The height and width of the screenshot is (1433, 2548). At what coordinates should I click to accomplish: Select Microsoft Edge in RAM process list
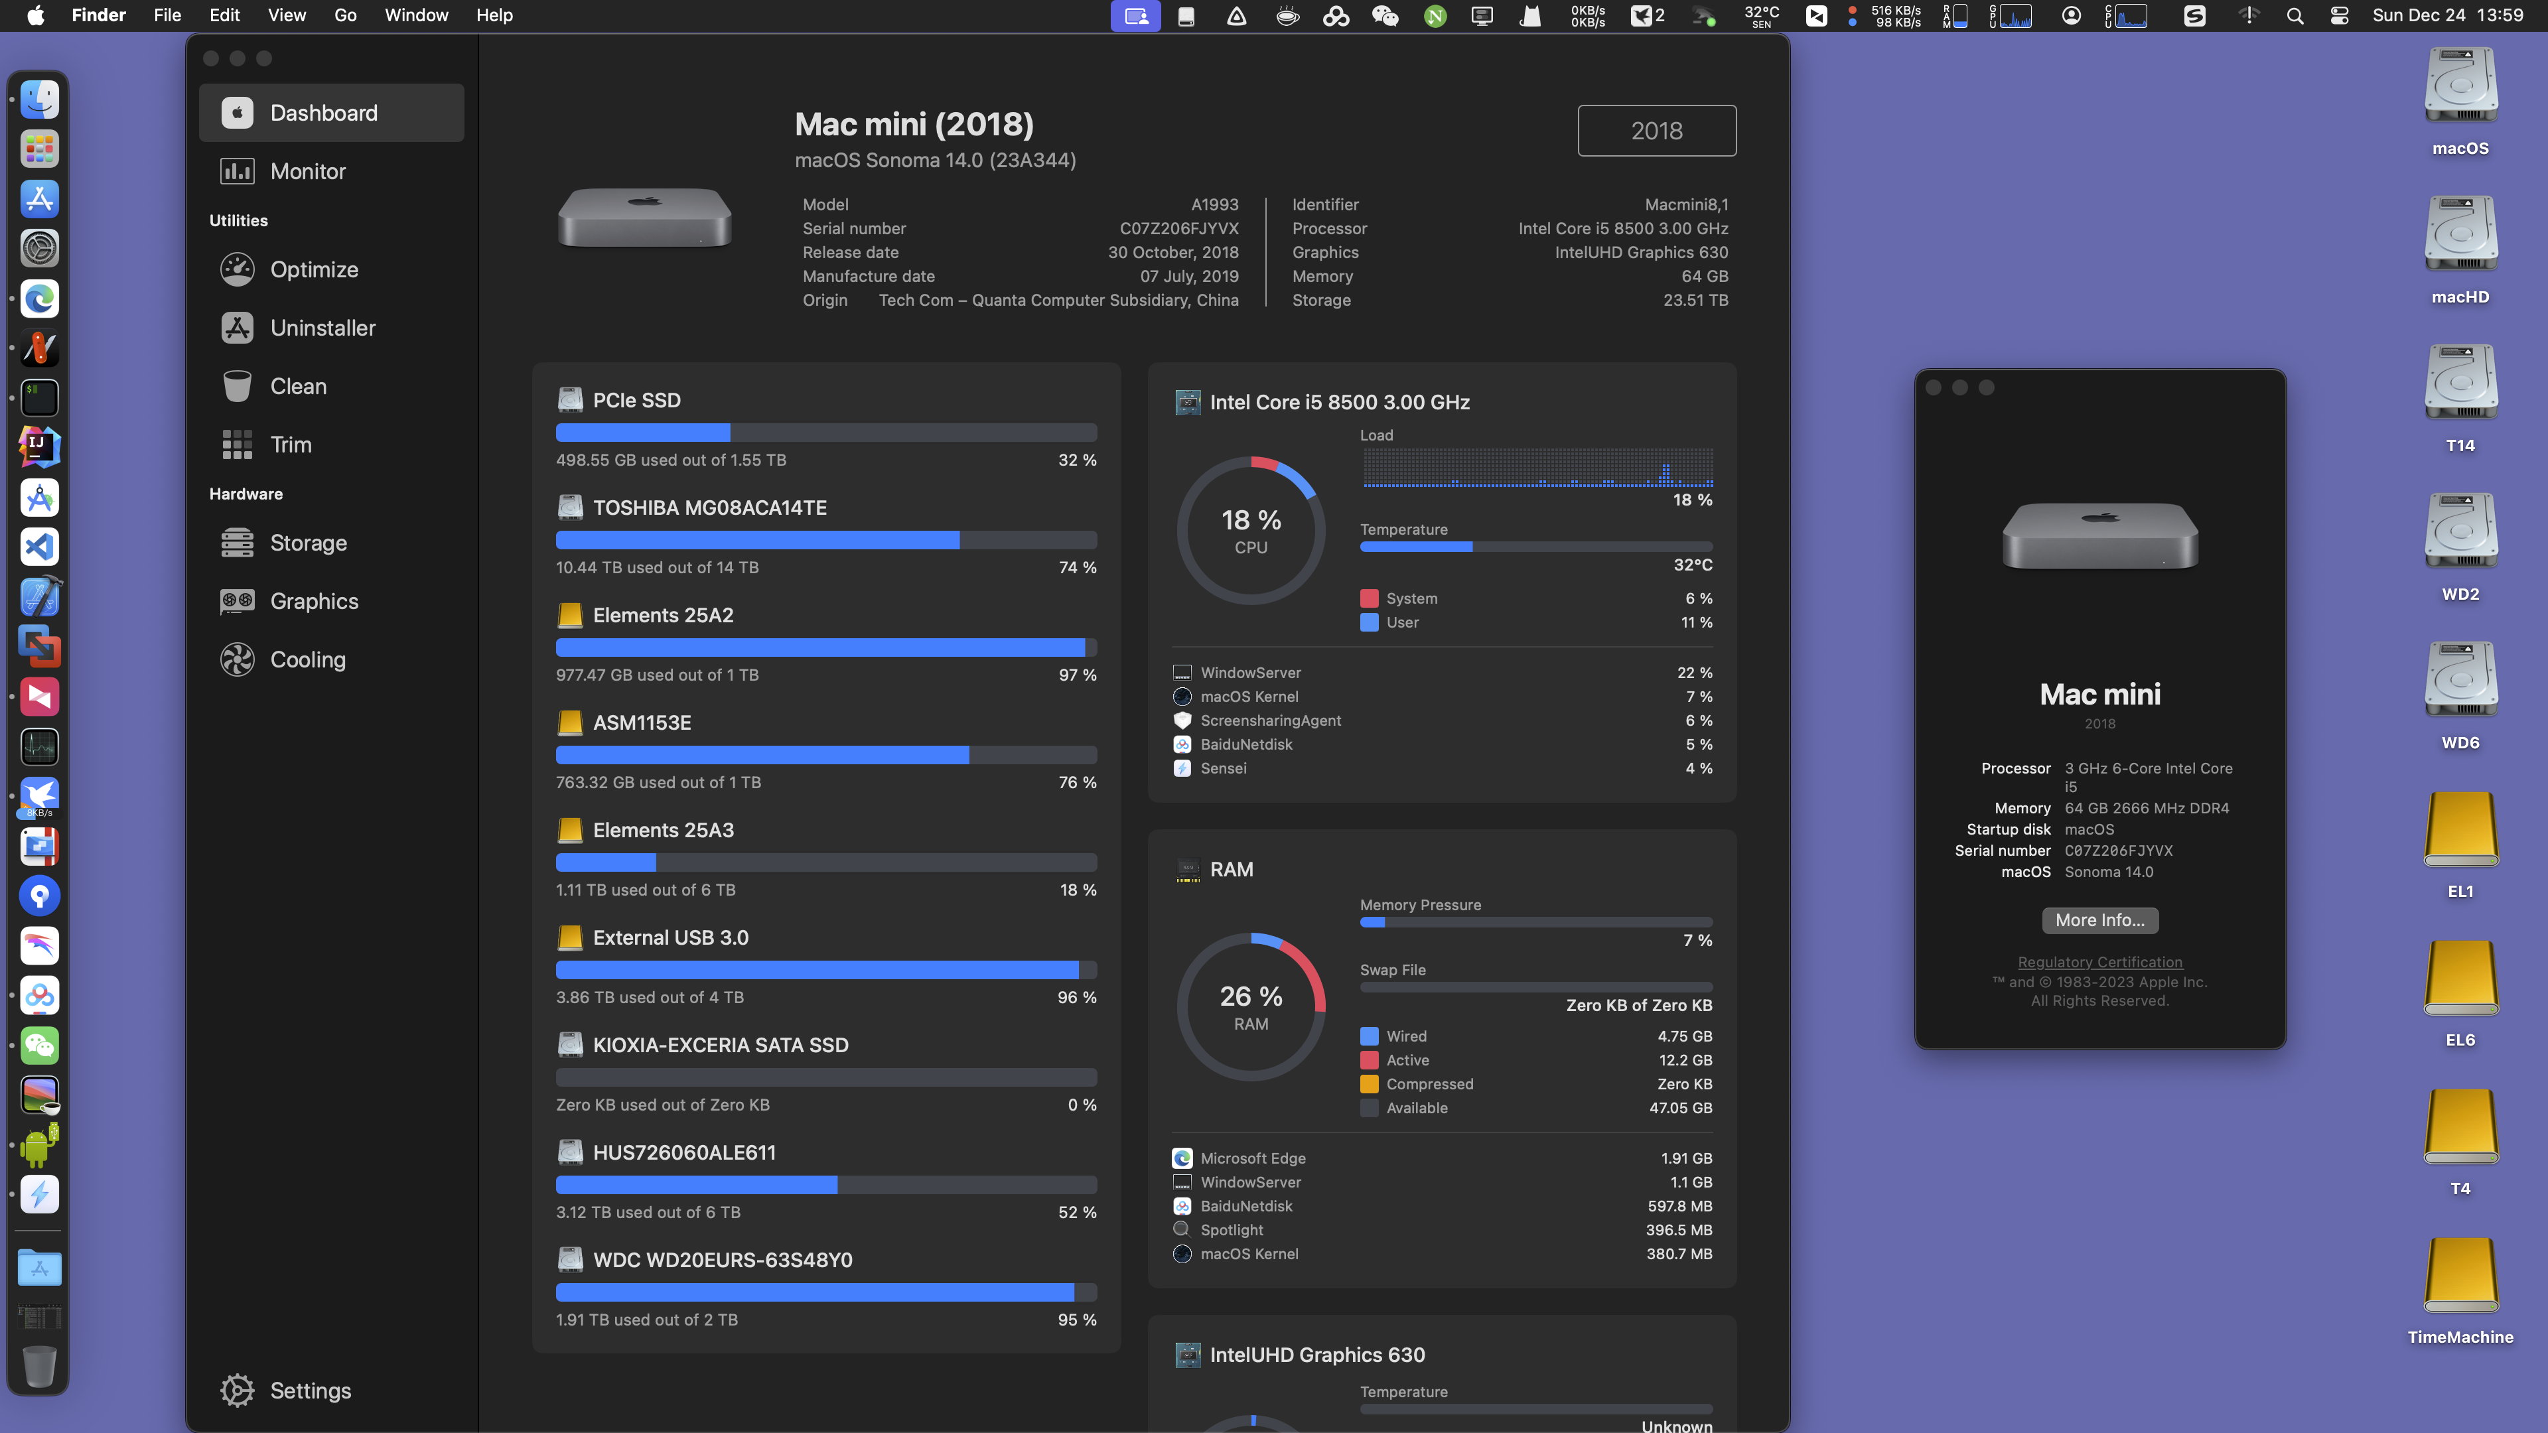point(1442,1158)
